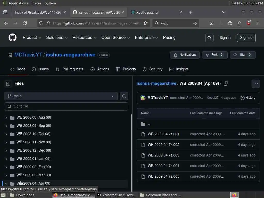Viewport: 264px width, 198px height.
Task: Close the Xdelta patcher tab
Action: point(180,12)
